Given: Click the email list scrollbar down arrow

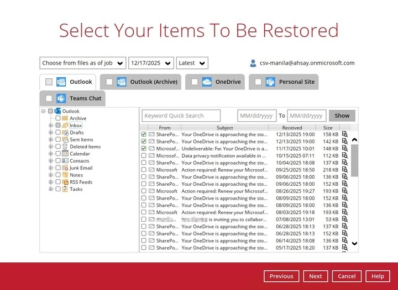Looking at the screenshot, I should point(354,243).
